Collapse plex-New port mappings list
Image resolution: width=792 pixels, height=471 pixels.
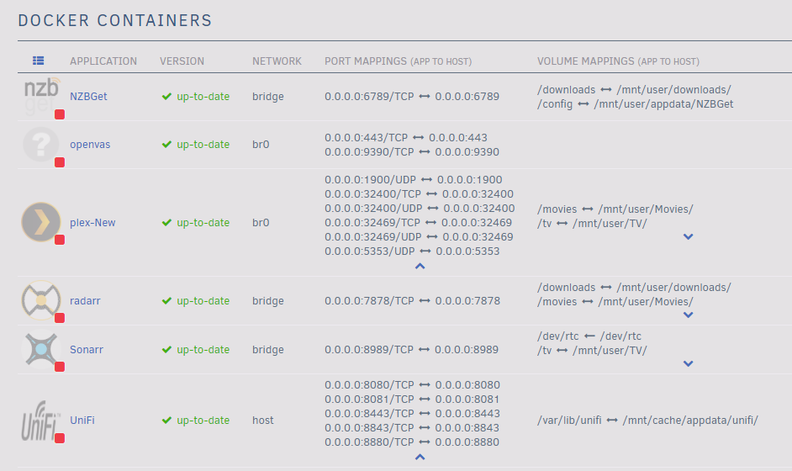pyautogui.click(x=420, y=266)
